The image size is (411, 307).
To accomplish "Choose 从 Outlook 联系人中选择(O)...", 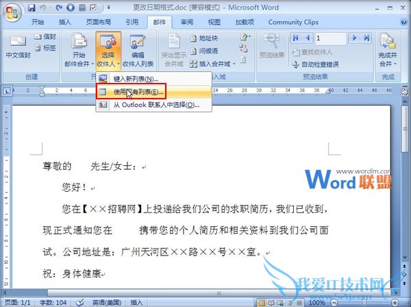I will [154, 105].
